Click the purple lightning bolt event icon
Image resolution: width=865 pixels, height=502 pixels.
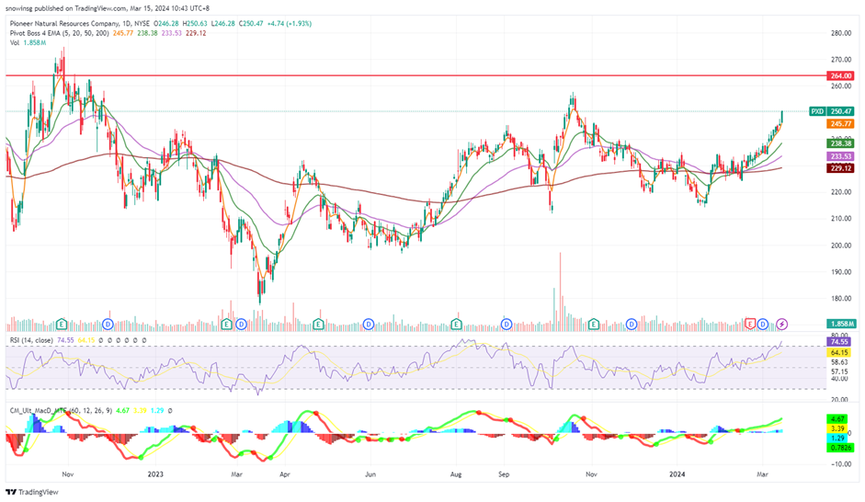[782, 325]
